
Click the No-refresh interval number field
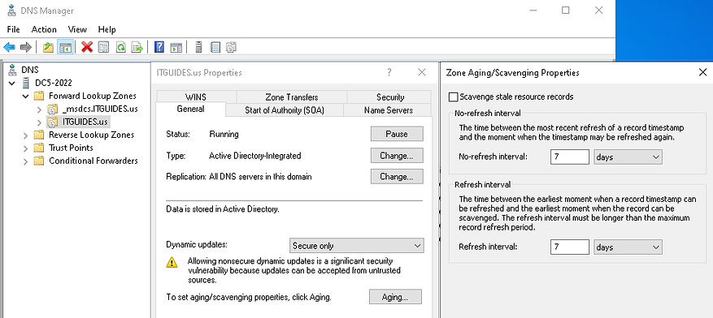570,157
